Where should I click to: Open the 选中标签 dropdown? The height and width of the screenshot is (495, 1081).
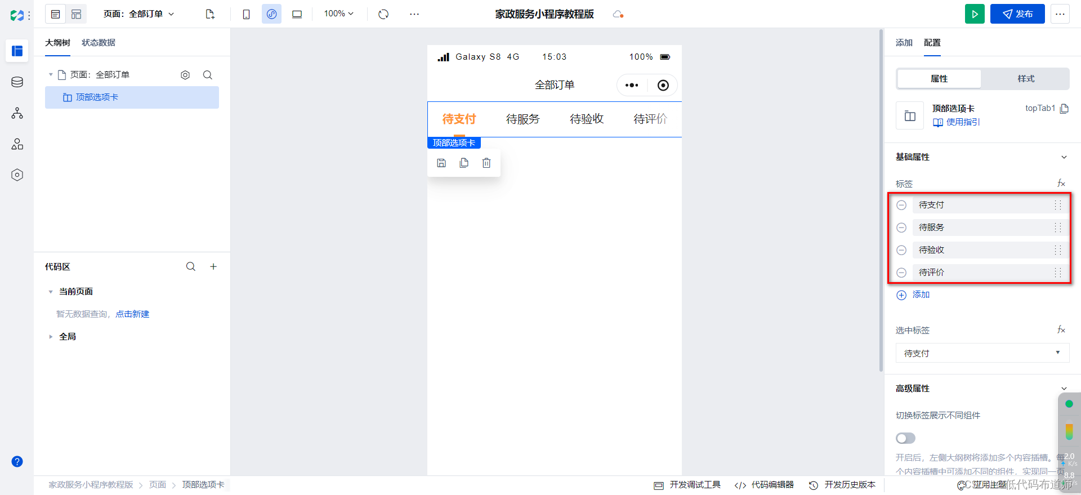(x=982, y=353)
